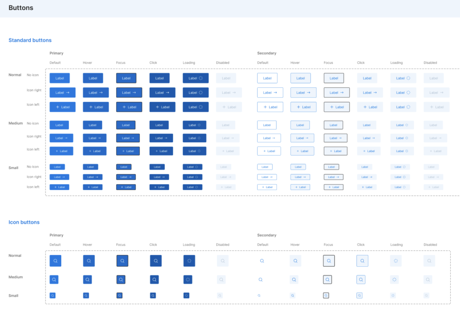Viewport: 460px width, 321px height.
Task: Click Primary Small Hover search icon button
Action: [x=86, y=296]
